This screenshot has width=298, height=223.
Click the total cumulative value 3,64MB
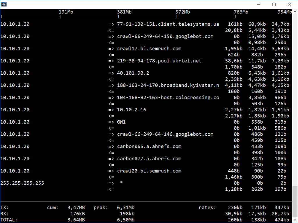click(76, 220)
